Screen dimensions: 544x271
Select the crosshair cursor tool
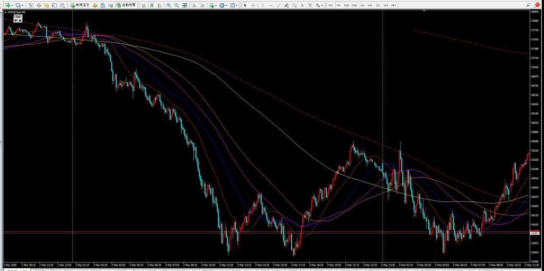coord(253,5)
